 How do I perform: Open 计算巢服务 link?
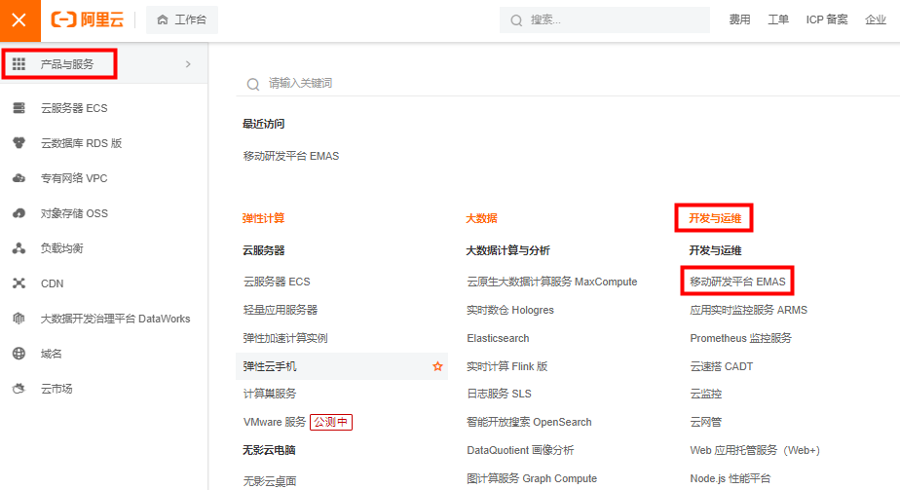click(x=270, y=394)
